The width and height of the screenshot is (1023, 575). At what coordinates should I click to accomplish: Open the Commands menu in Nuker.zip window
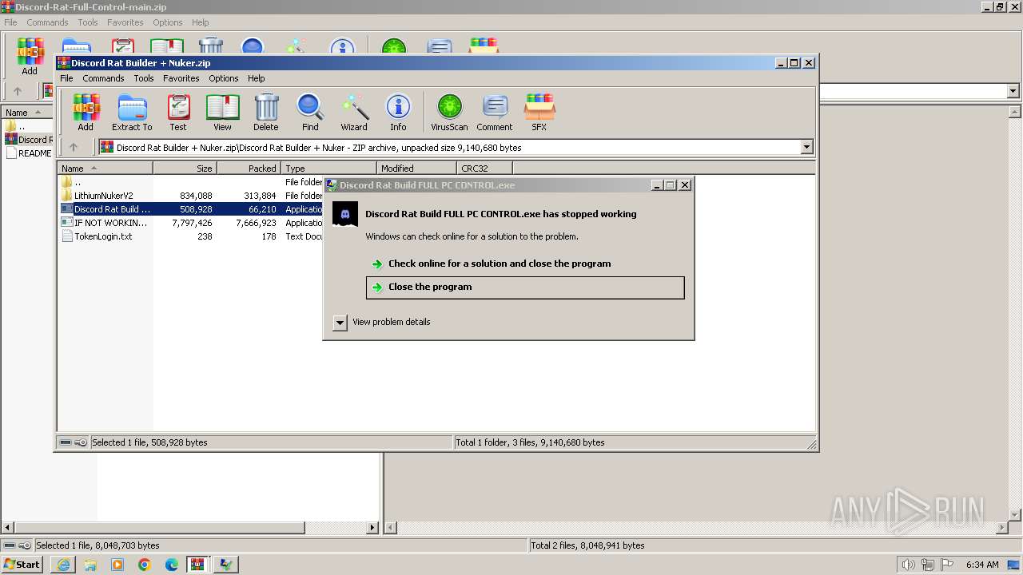[103, 78]
